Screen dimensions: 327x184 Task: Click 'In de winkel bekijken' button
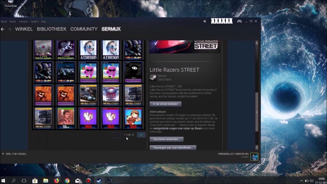pyautogui.click(x=166, y=104)
